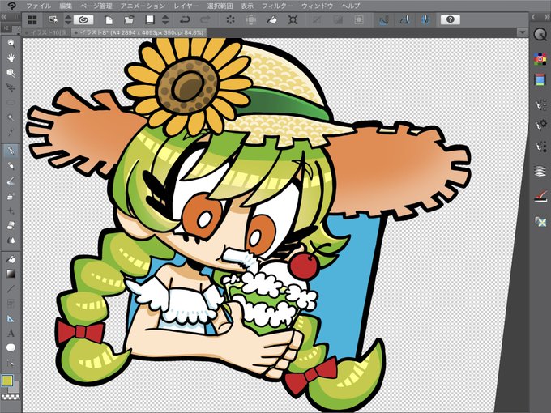The width and height of the screenshot is (551, 413).
Task: Open the 表示 menu
Action: click(247, 6)
